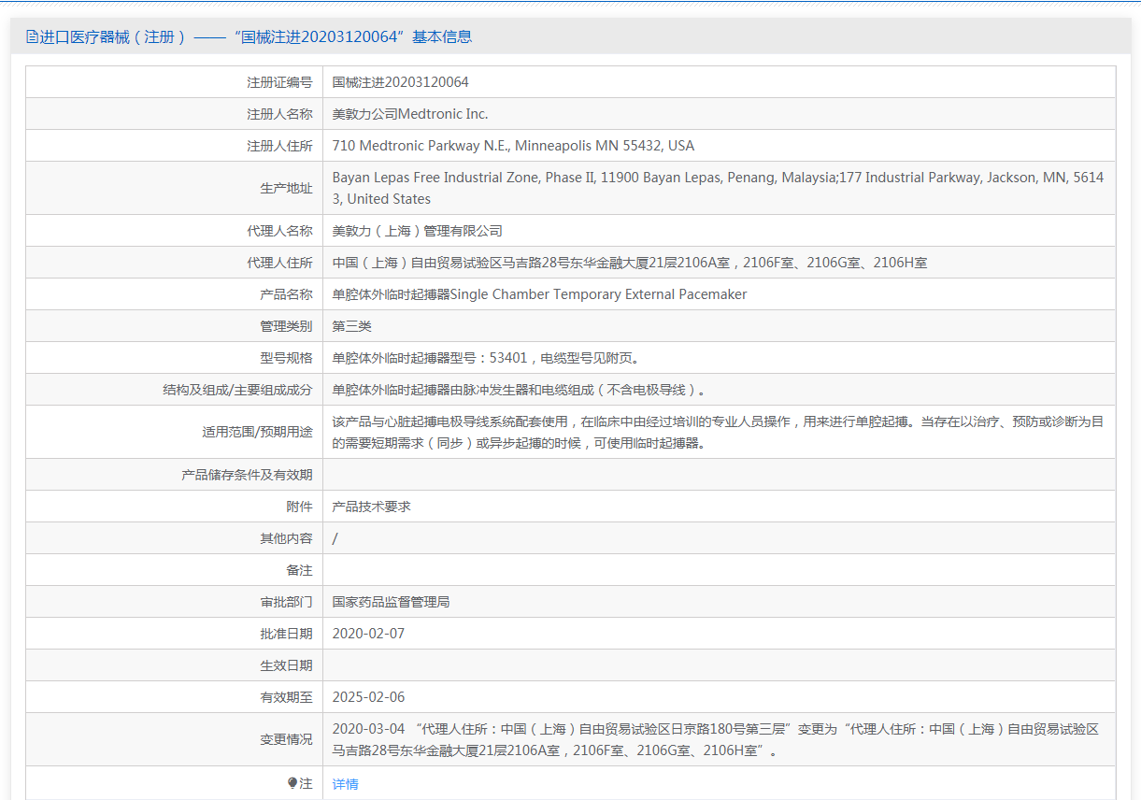This screenshot has width=1141, height=800.
Task: Click the 管理类别 第三类 value
Action: (352, 326)
